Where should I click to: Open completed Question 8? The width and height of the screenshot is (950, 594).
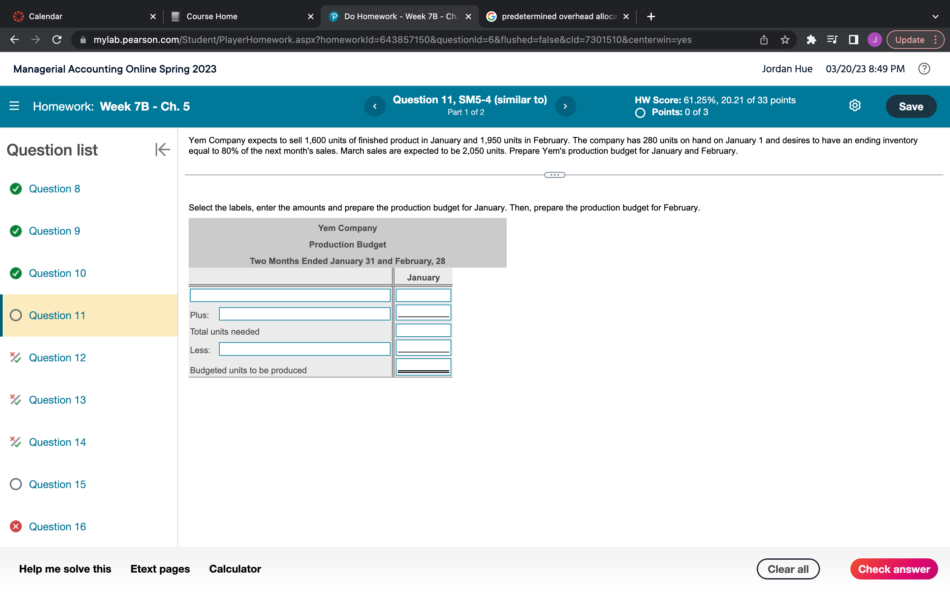coord(54,189)
